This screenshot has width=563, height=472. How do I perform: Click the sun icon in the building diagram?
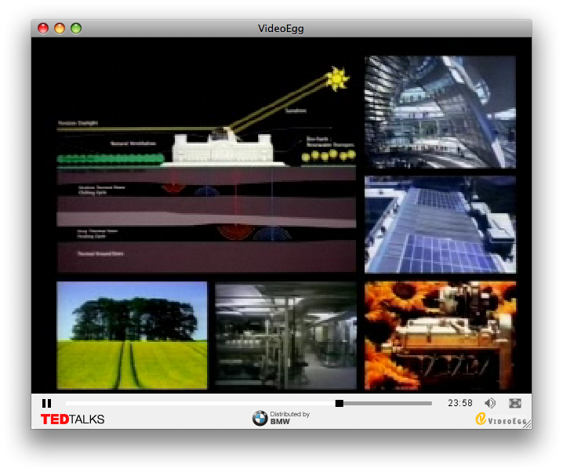tap(338, 78)
